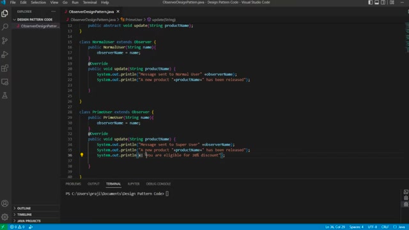
Task: Click the PrimeUser breadcrumb
Action: click(134, 20)
